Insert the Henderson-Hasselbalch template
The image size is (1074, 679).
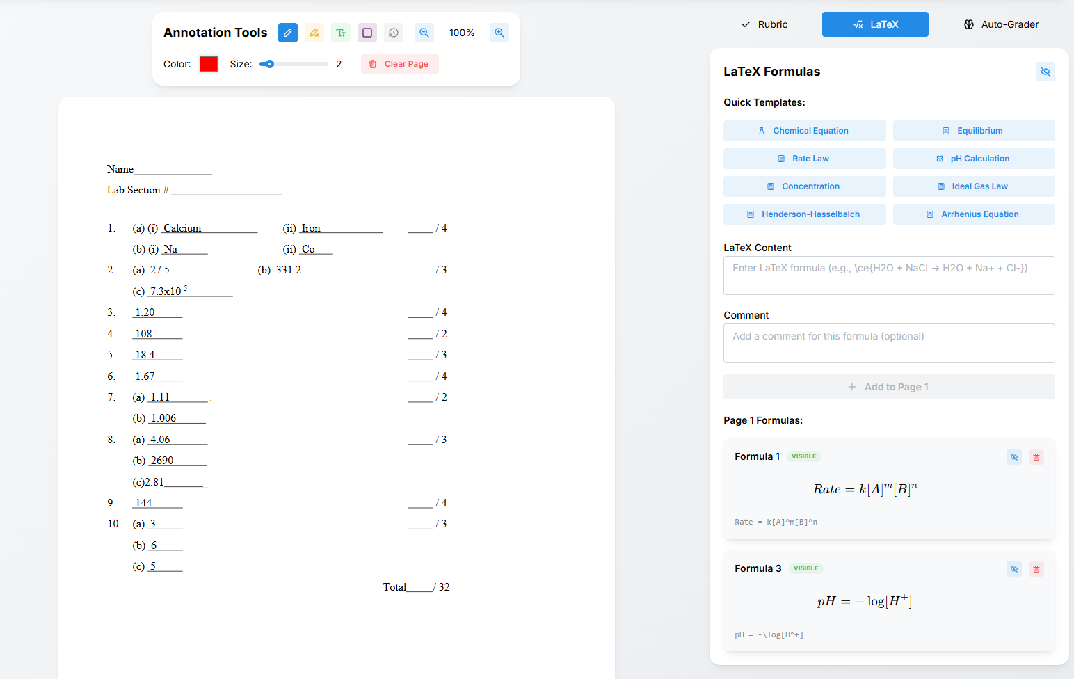(804, 214)
